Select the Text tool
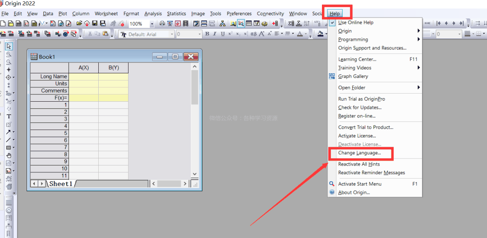 9,117
